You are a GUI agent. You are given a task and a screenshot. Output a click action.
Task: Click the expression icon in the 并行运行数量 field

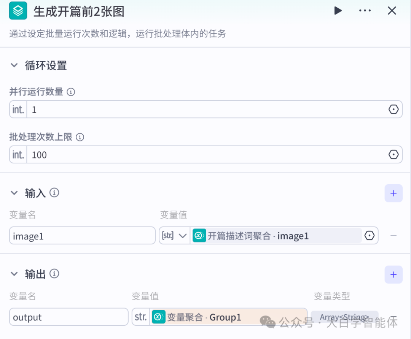coord(393,109)
